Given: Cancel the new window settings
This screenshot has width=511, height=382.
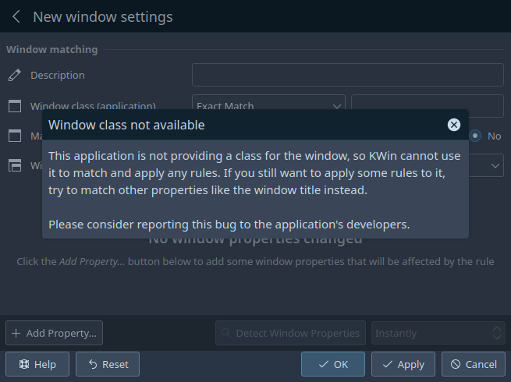Looking at the screenshot, I should coord(473,364).
